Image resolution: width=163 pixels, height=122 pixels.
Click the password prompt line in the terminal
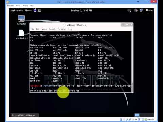coord(54,91)
